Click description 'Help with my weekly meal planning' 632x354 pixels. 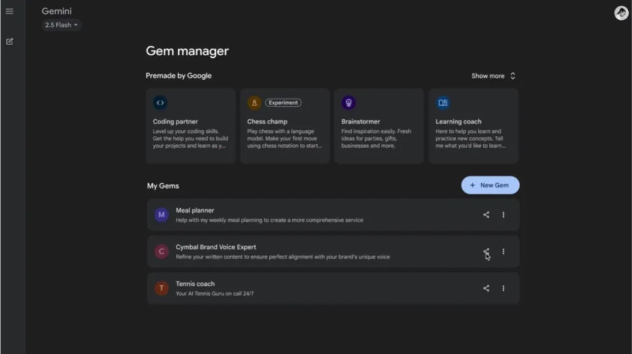(269, 220)
